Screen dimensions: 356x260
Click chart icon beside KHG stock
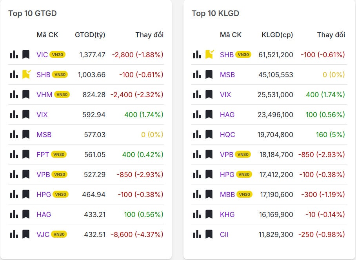(197, 214)
